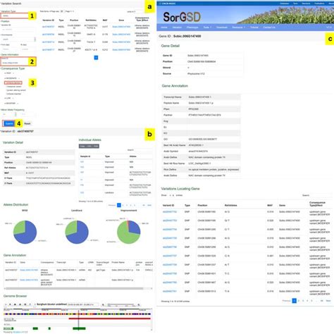Expand the HIGH consequence type group
Image resolution: width=334 pixels, height=334 pixels.
tap(9, 73)
